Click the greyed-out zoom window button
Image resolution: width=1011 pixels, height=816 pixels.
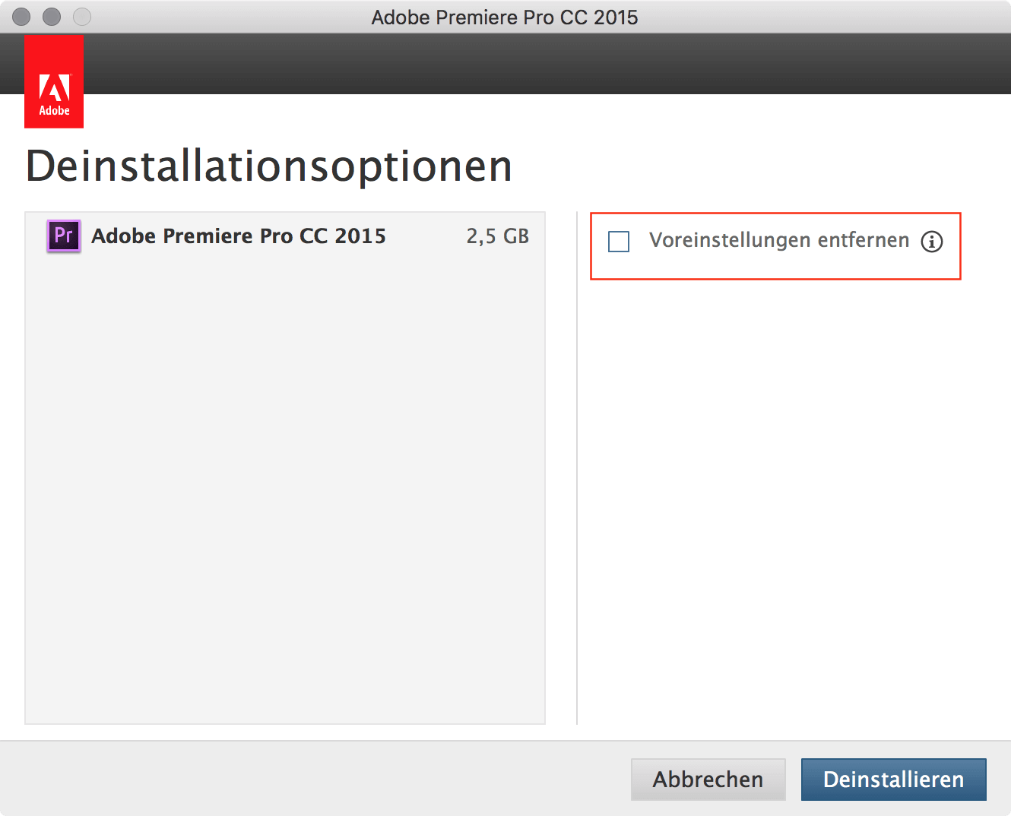pos(82,17)
